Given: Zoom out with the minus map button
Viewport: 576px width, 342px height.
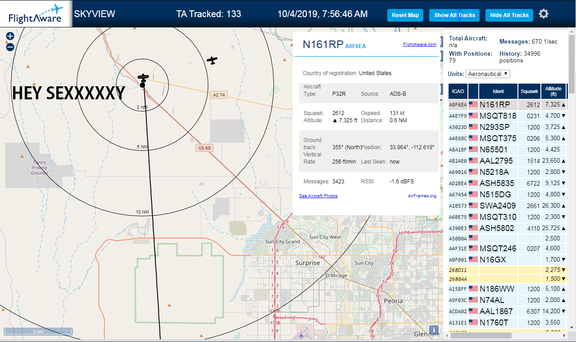Looking at the screenshot, I should (x=10, y=47).
